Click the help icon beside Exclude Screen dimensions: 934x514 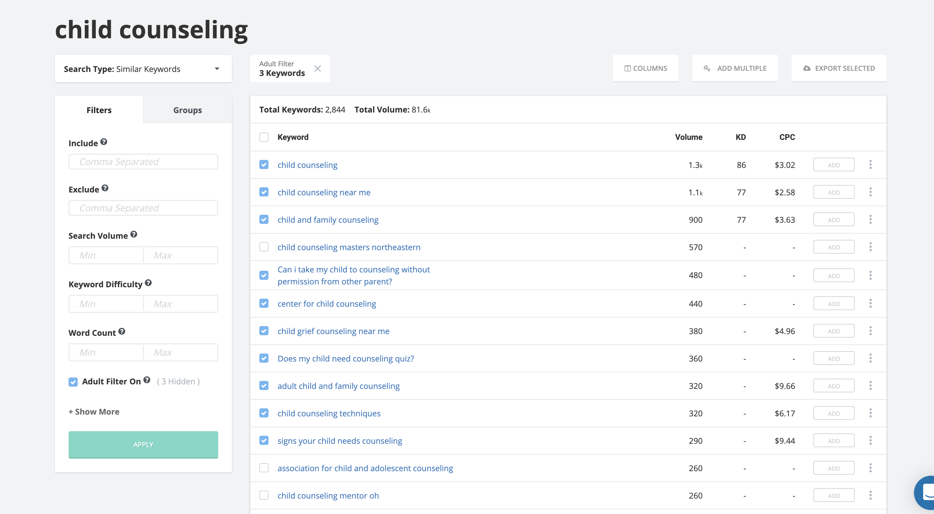(x=105, y=188)
